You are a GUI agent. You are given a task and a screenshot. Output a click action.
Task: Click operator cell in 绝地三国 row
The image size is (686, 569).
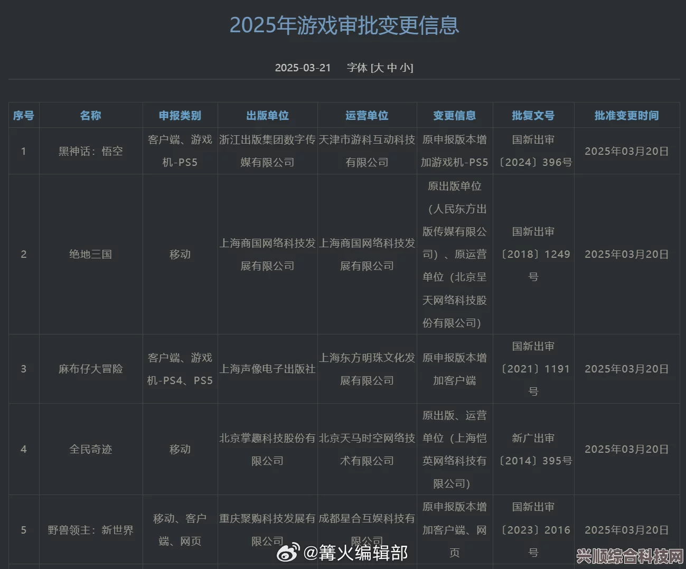pos(367,254)
